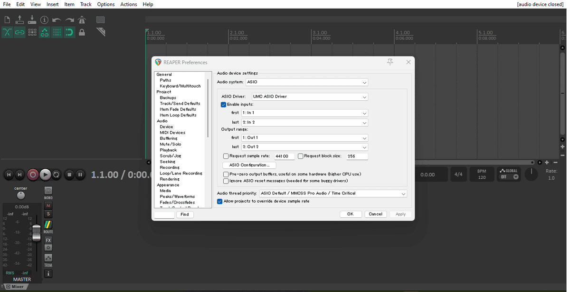The height and width of the screenshot is (292, 570).
Task: Open the Track menu
Action: pyautogui.click(x=85, y=4)
